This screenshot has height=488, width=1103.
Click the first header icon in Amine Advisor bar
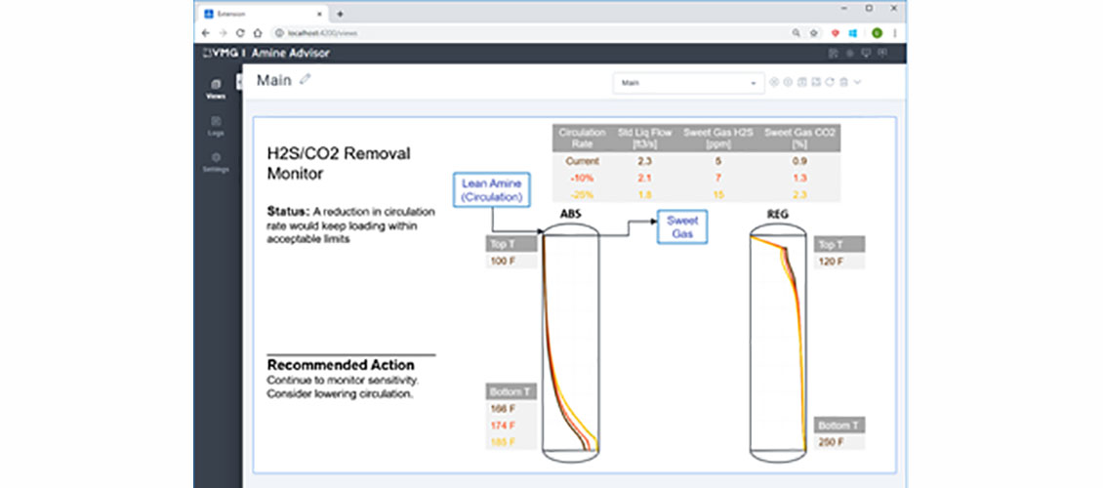[833, 54]
